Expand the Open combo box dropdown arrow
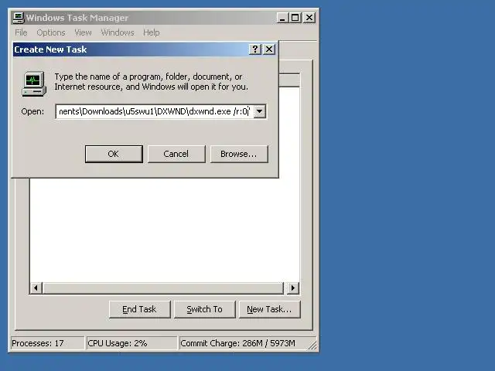495x371 pixels. point(260,111)
